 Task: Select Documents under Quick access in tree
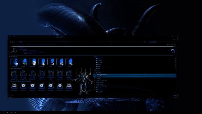[100, 63]
